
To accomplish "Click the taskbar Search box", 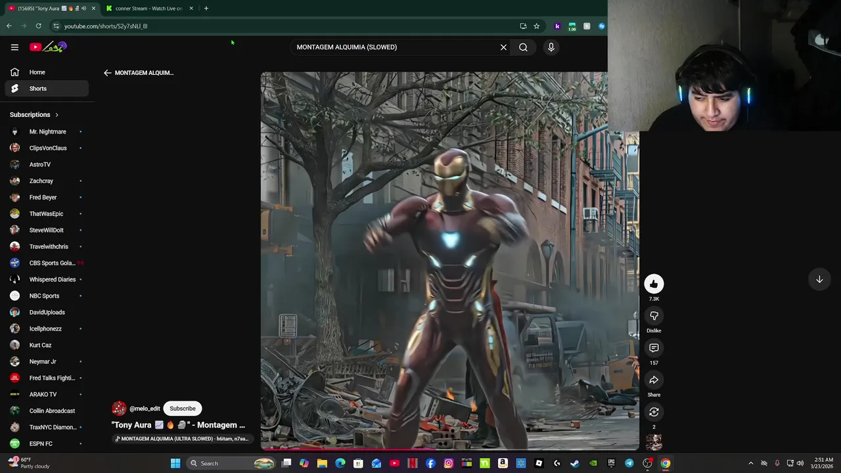I will (231, 463).
